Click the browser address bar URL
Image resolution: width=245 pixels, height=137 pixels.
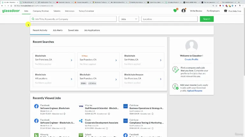pyautogui.click(x=35, y=6)
